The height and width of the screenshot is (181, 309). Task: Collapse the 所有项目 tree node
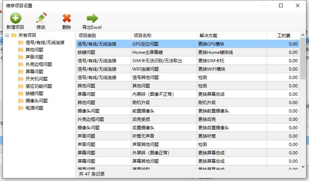pyautogui.click(x=7, y=35)
